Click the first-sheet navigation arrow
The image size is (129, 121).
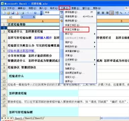(x=2, y=118)
